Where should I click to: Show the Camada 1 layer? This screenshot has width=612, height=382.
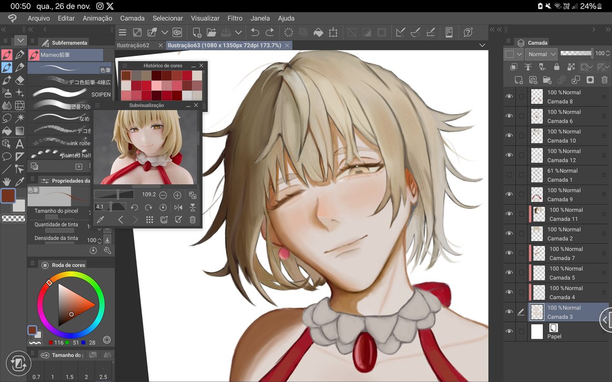point(508,174)
